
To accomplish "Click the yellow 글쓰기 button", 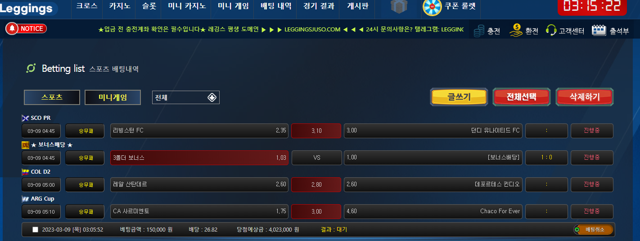I will pyautogui.click(x=459, y=97).
